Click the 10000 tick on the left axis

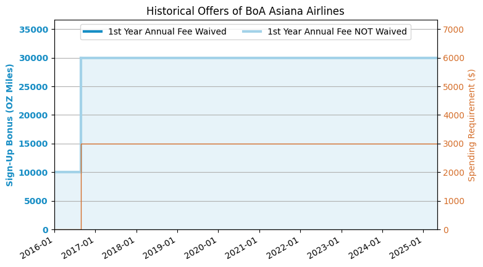point(35,173)
